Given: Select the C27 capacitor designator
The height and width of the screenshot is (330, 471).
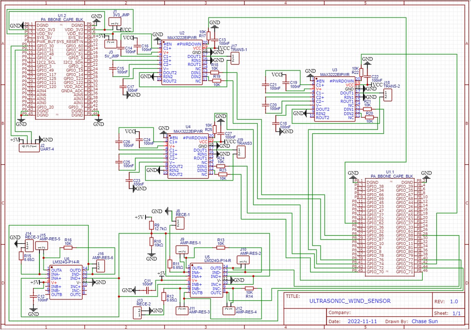Looking at the screenshot, I should (x=229, y=133).
